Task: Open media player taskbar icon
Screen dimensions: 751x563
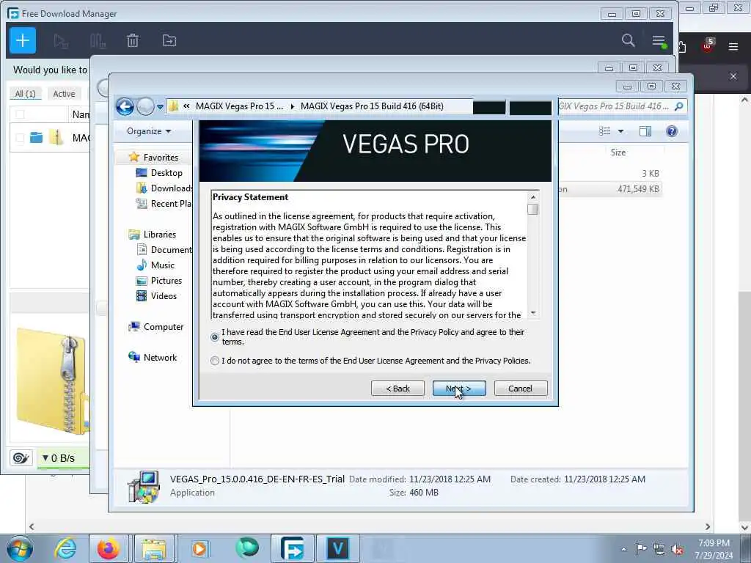Action: click(199, 548)
